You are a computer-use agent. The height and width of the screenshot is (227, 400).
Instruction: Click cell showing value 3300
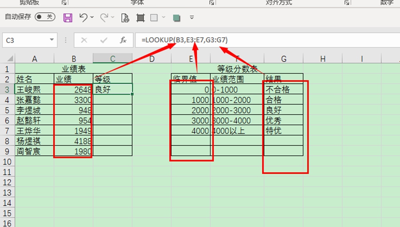[73, 99]
